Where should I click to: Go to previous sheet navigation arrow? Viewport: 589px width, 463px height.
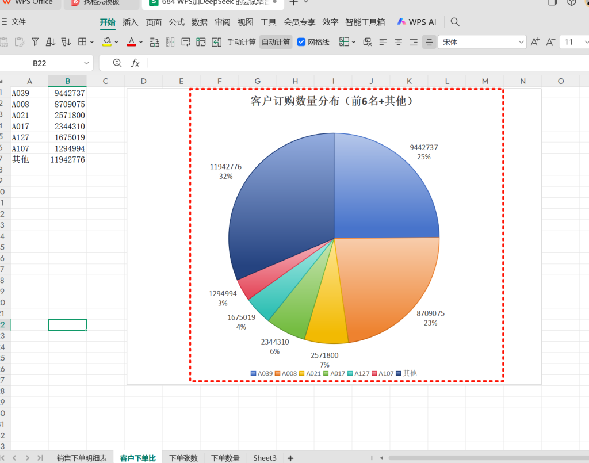click(x=14, y=458)
